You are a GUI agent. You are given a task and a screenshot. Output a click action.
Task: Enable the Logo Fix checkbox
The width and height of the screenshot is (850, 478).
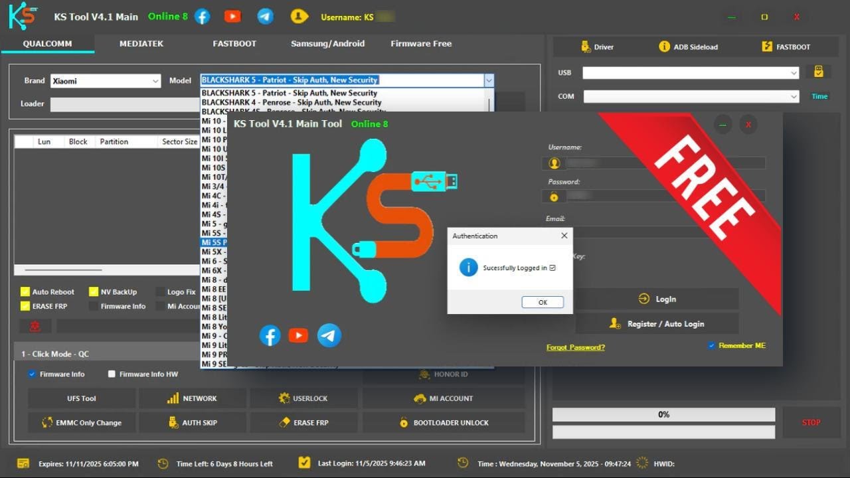(x=160, y=292)
